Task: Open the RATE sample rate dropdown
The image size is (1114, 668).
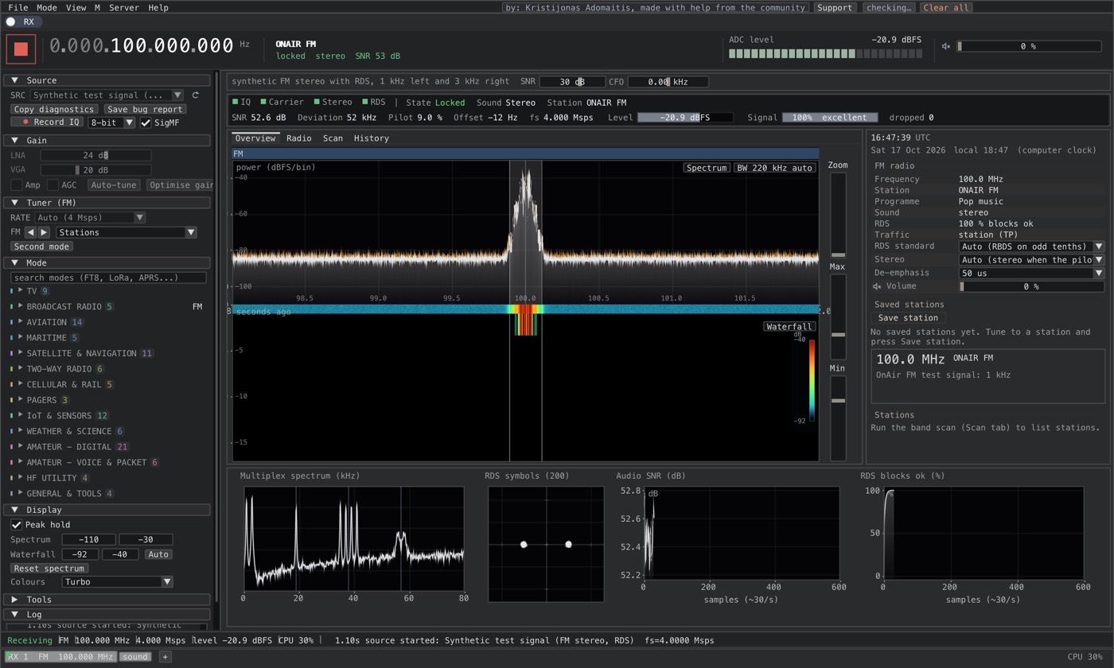Action: (x=90, y=217)
